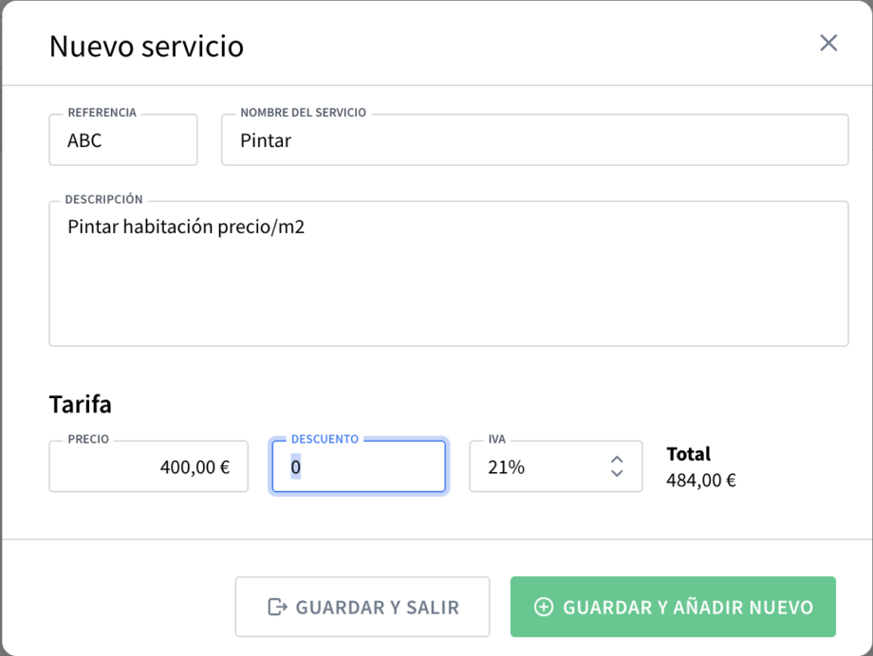The width and height of the screenshot is (873, 656).
Task: Click the Total amount 484,00 €
Action: [x=701, y=480]
